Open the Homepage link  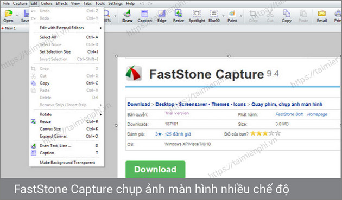click(317, 114)
